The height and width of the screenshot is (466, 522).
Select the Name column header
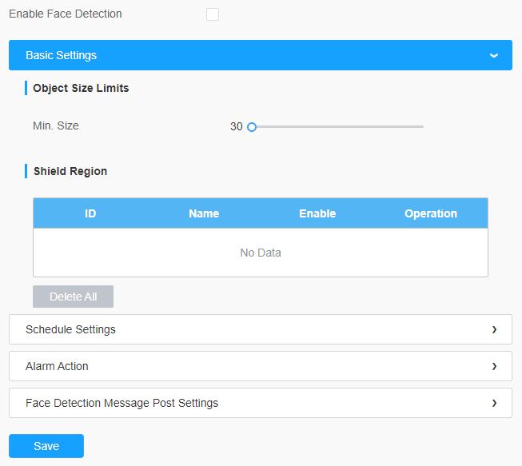point(204,213)
